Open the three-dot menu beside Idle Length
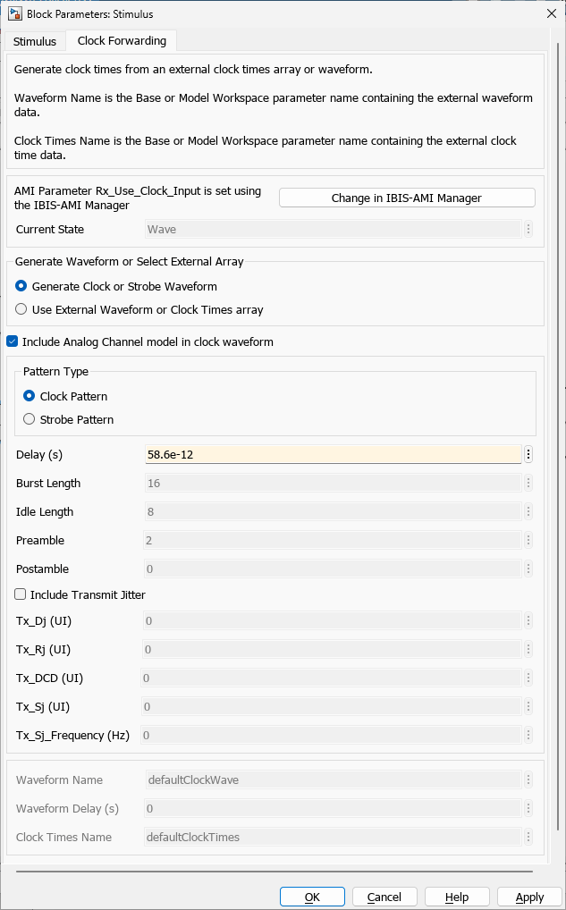This screenshot has width=566, height=910. point(528,511)
